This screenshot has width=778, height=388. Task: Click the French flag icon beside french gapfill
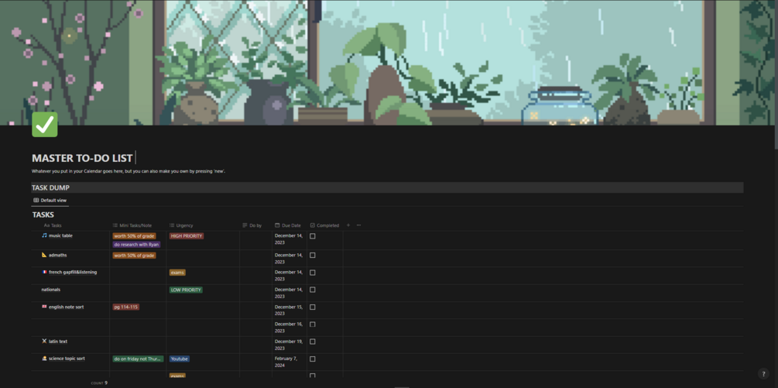pos(44,272)
